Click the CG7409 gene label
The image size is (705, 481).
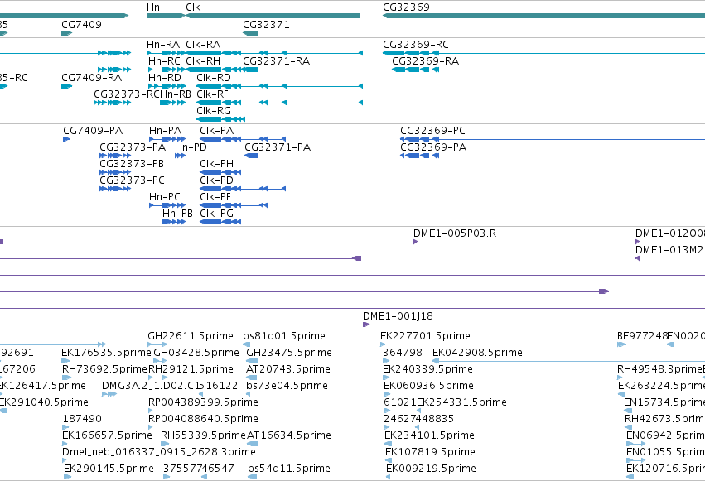[x=81, y=25]
